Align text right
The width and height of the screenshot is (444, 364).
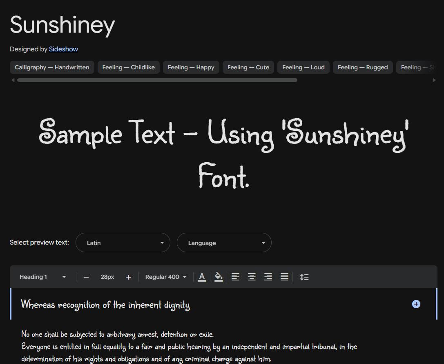[268, 277]
